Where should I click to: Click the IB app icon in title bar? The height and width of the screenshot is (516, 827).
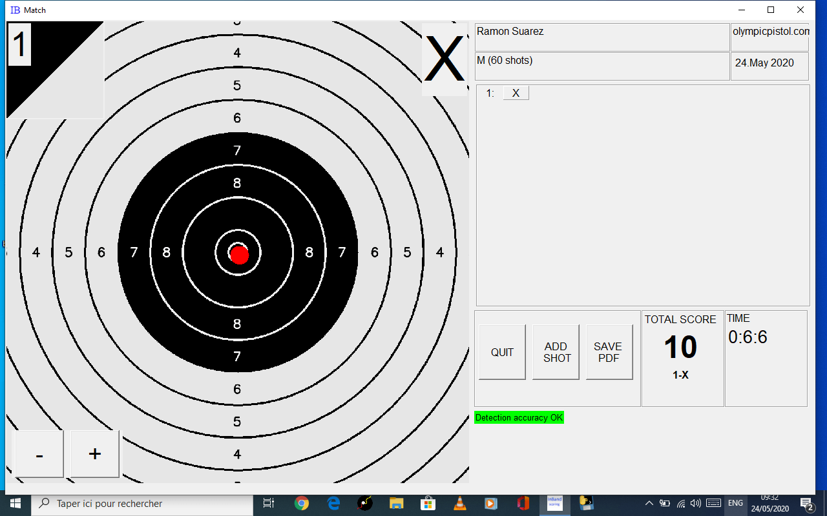[x=15, y=10]
